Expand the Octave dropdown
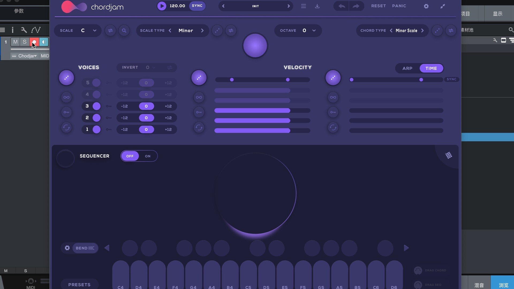Screen dimensions: 514x289 point(314,31)
